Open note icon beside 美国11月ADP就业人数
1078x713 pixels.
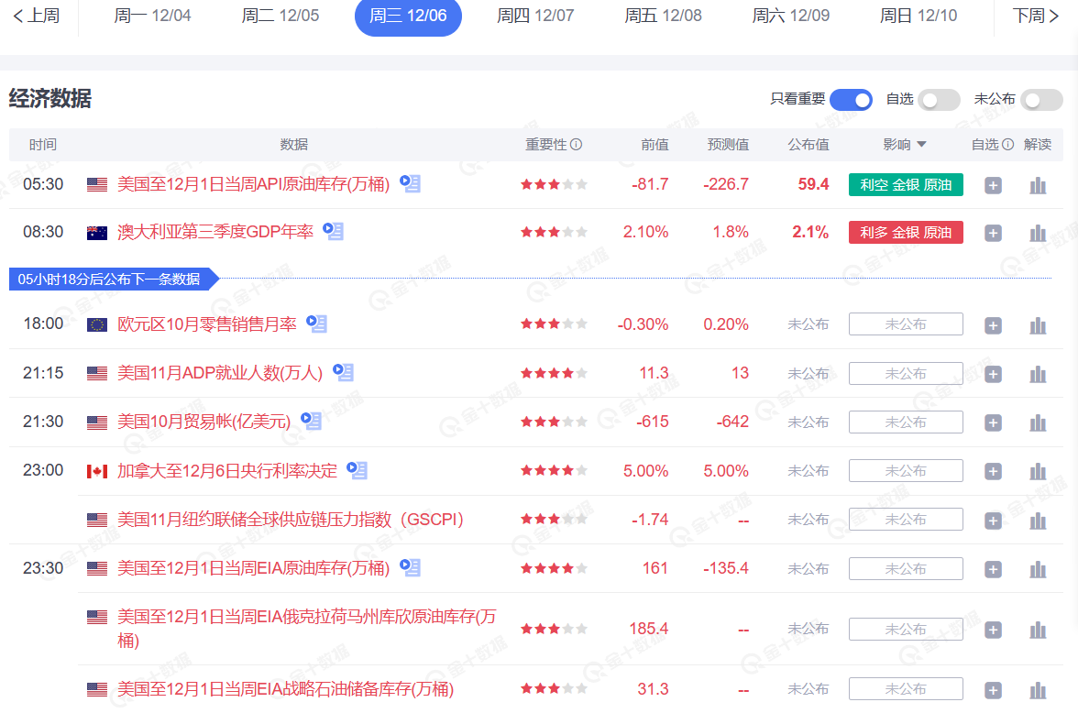click(x=343, y=372)
